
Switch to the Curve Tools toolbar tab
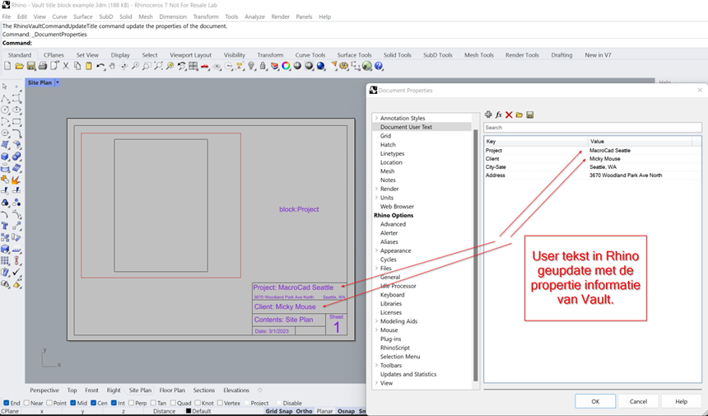[x=310, y=55]
